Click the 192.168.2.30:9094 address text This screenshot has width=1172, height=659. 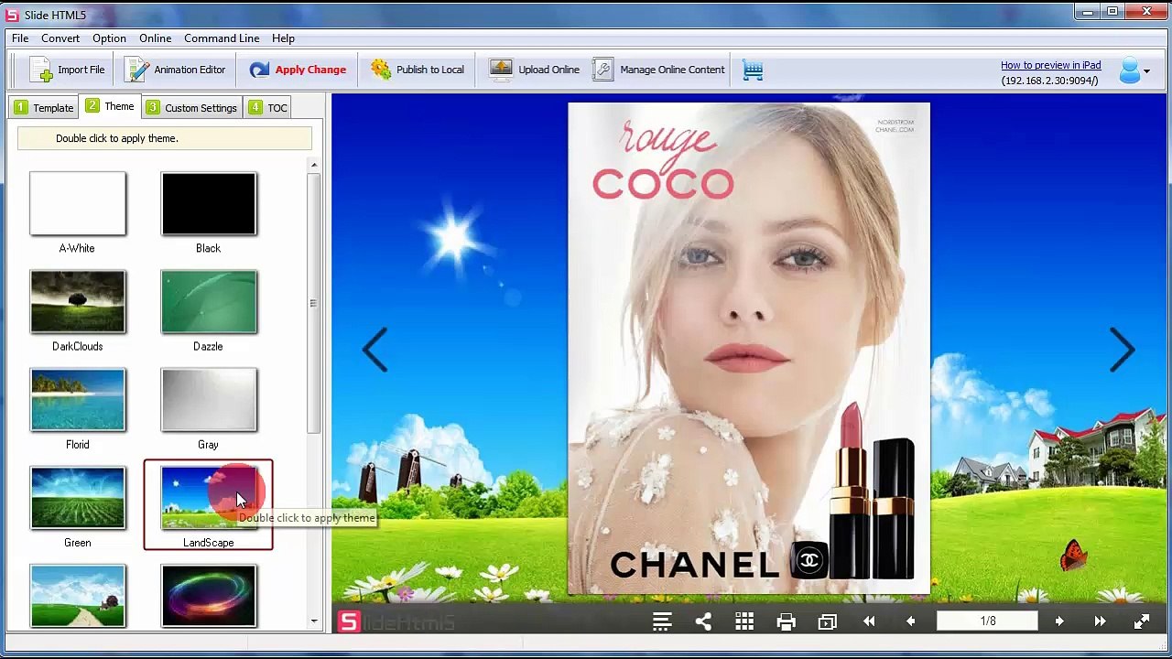click(x=1049, y=81)
